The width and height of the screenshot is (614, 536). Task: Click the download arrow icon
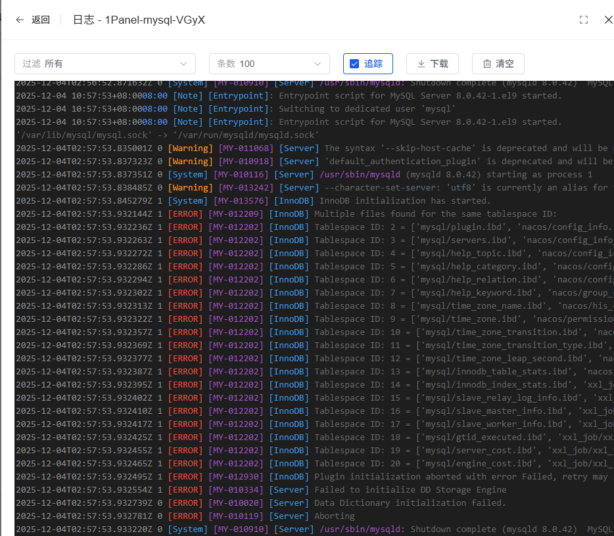pos(421,64)
